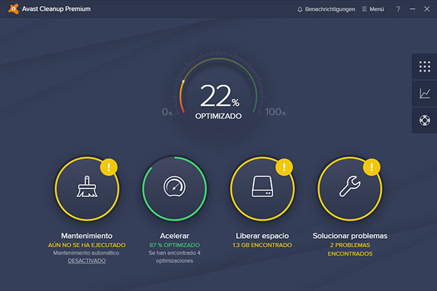The image size is (437, 291).
Task: Select the Mantenimiento heading text
Action: tap(87, 236)
